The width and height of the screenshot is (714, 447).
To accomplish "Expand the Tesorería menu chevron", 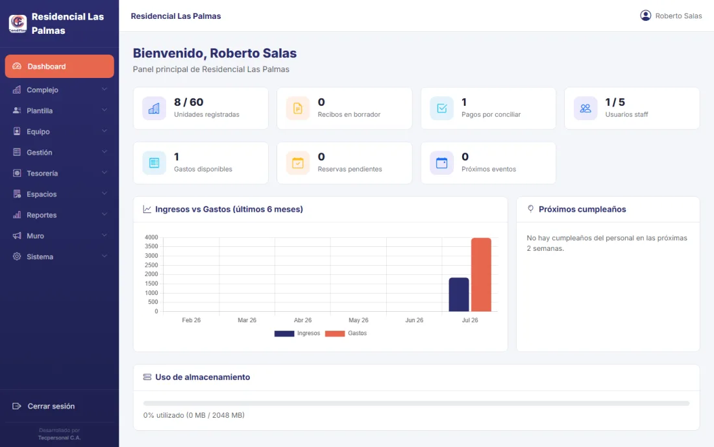I will [105, 173].
